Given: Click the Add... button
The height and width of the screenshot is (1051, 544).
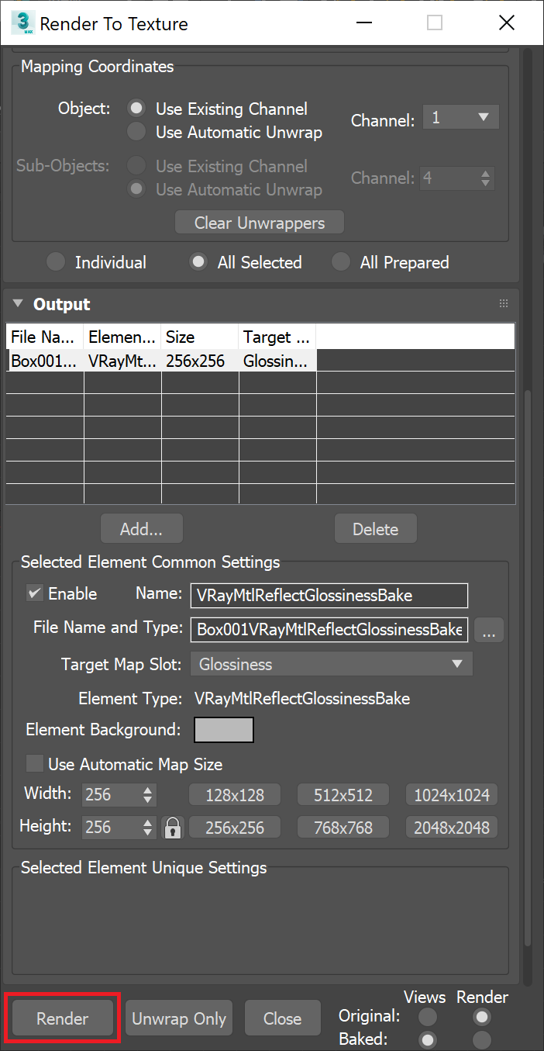Looking at the screenshot, I should click(x=141, y=529).
